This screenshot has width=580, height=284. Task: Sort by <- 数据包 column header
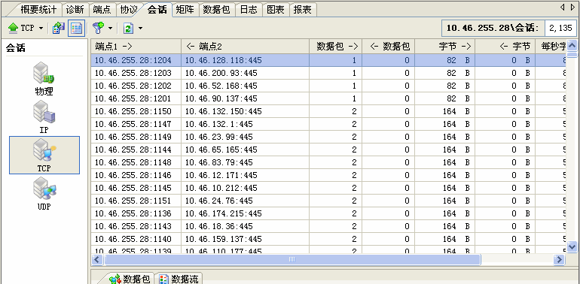(x=389, y=46)
